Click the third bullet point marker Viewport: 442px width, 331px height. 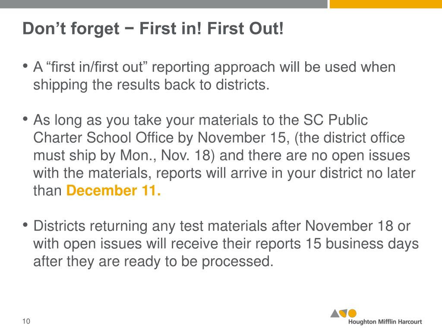coord(25,225)
